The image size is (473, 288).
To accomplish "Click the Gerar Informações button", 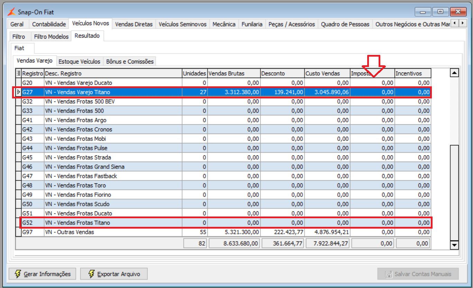I will [x=42, y=274].
